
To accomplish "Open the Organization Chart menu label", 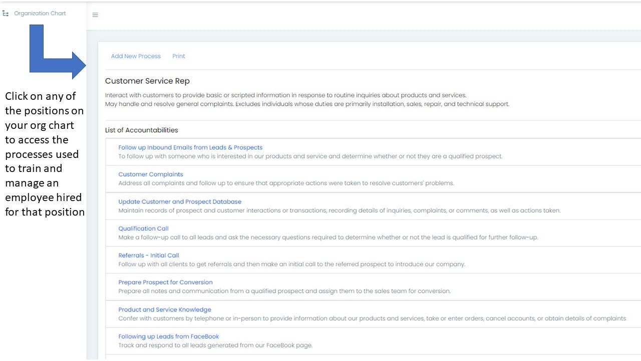I will 40,14.
